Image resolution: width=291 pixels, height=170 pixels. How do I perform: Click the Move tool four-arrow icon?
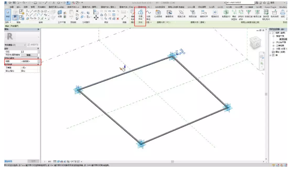96,18
